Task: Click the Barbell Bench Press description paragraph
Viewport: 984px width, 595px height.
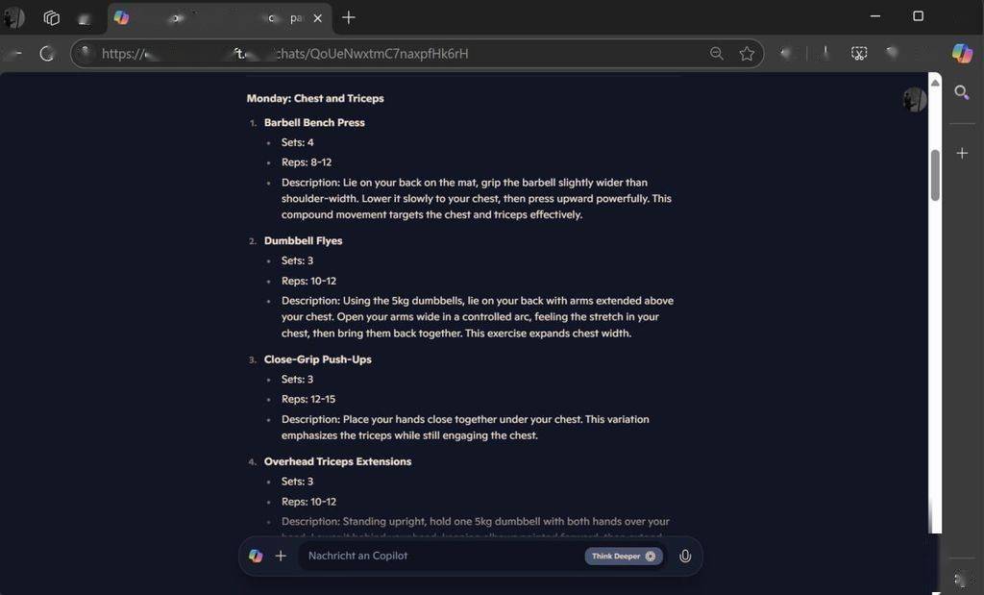Action: [477, 198]
